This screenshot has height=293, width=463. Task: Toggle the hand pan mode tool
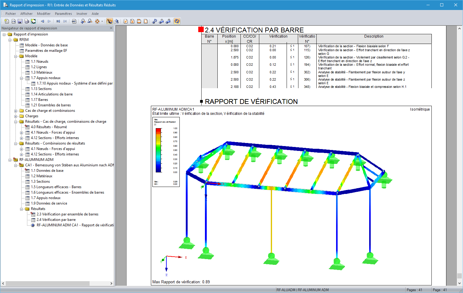click(110, 21)
